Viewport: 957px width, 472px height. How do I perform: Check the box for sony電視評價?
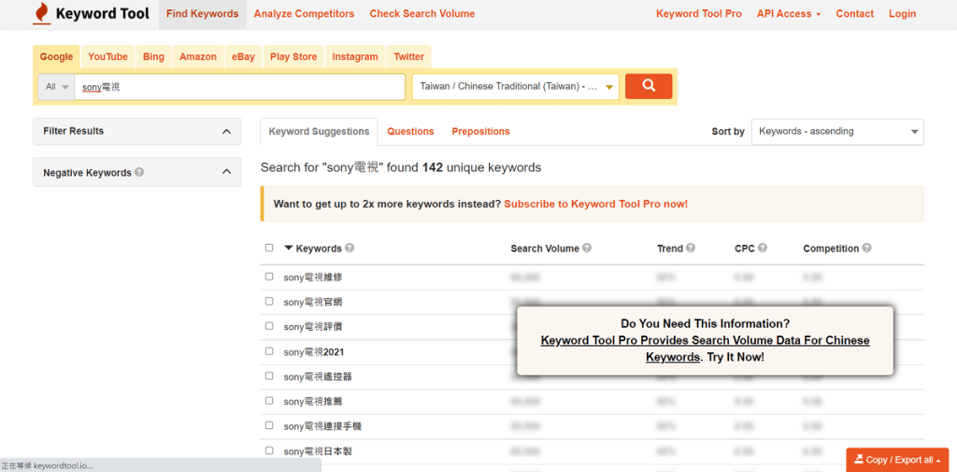click(269, 326)
